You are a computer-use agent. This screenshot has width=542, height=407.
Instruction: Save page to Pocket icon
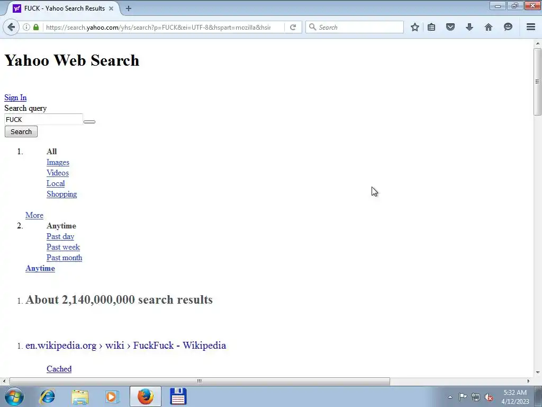[x=450, y=27]
